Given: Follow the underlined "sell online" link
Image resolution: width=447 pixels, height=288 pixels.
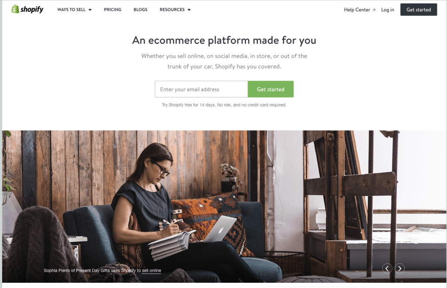Looking at the screenshot, I should (151, 271).
